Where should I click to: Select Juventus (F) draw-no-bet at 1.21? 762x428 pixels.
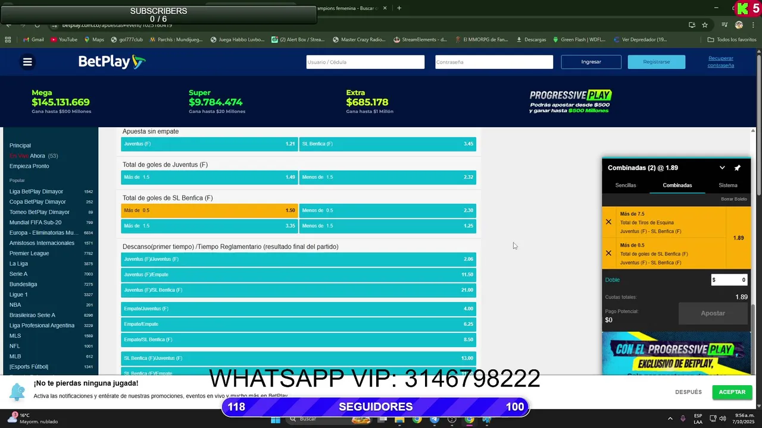(x=209, y=144)
